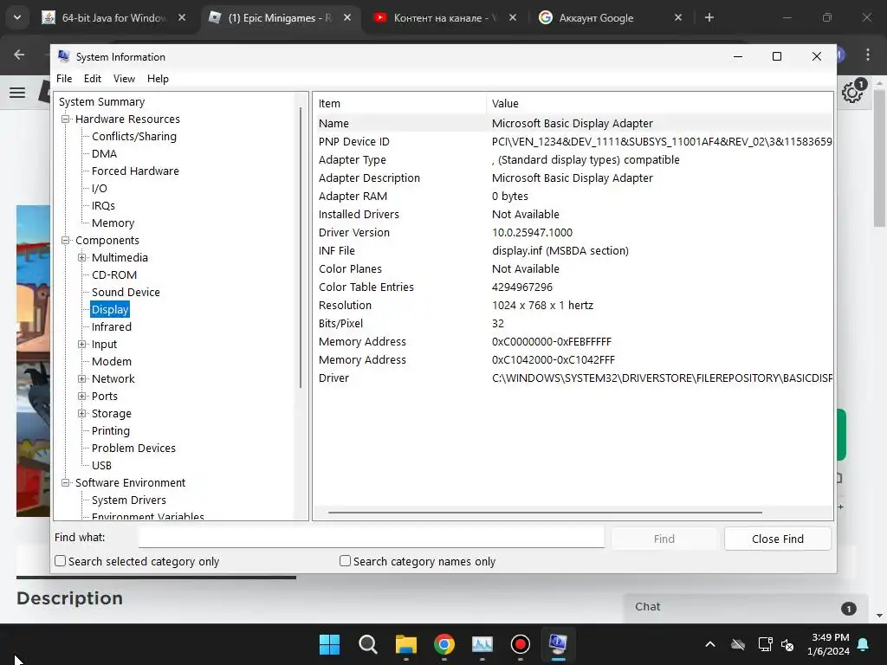The width and height of the screenshot is (887, 665).
Task: Click the System Information title bar icon
Action: pos(64,56)
